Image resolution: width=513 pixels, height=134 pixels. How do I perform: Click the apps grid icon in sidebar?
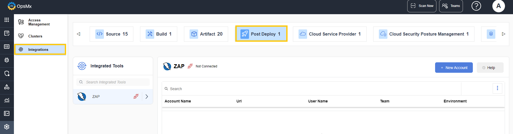pos(7,20)
